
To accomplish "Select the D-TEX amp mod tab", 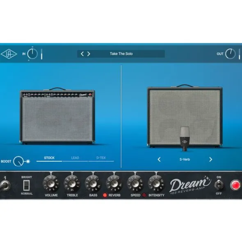I will point(101,158).
